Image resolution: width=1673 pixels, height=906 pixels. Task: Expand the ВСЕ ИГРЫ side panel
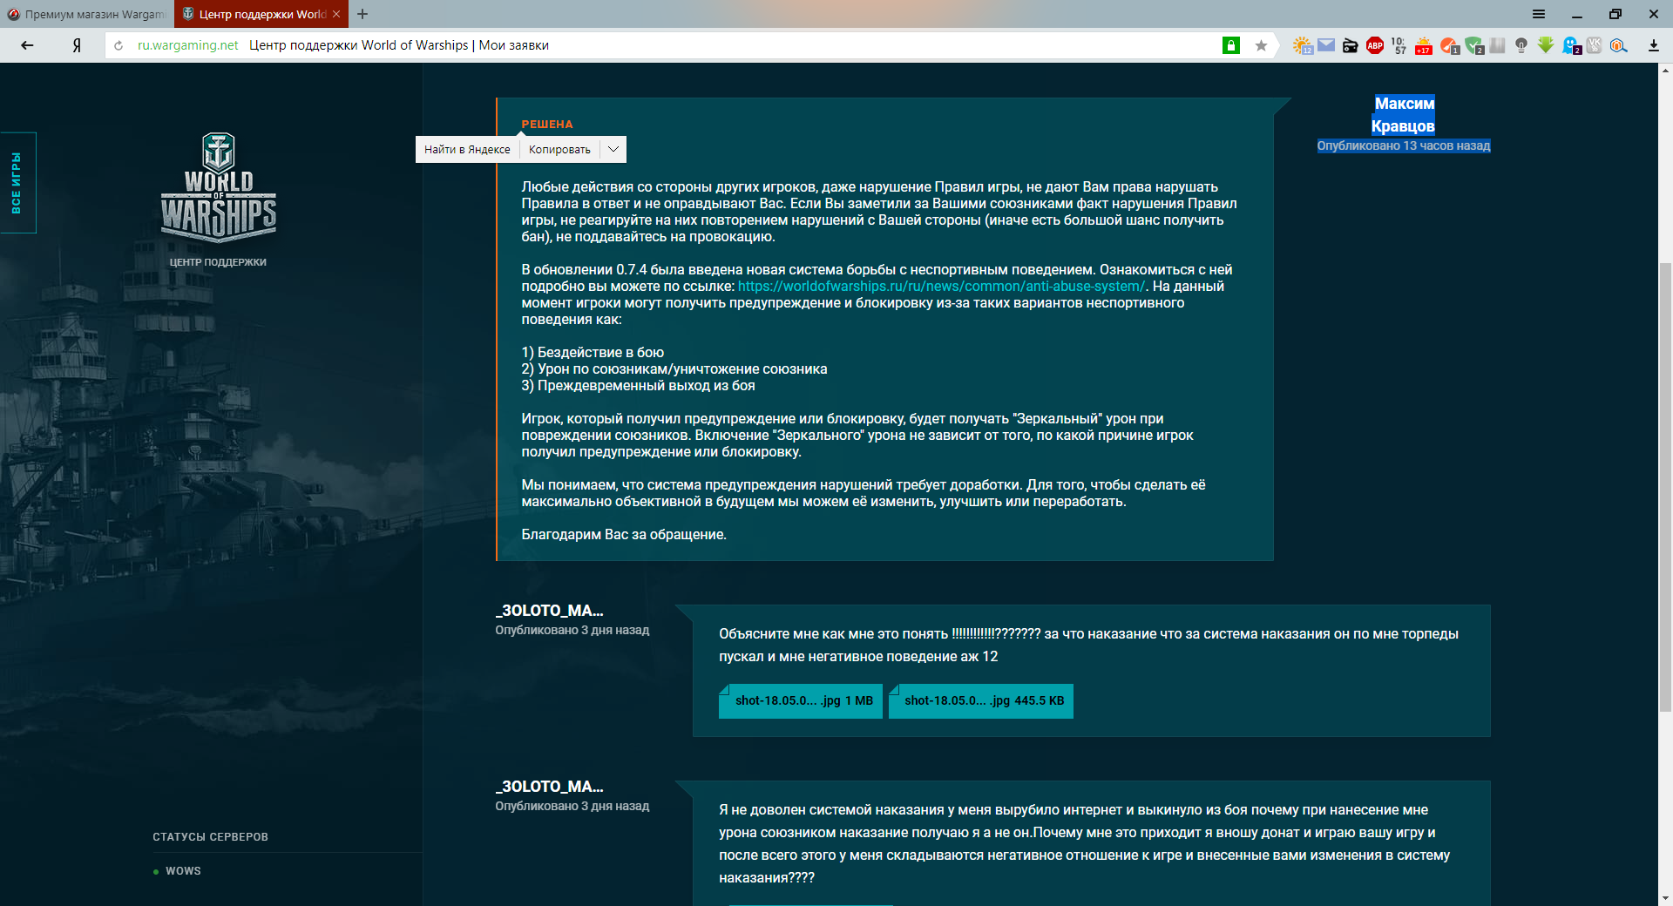click(17, 183)
